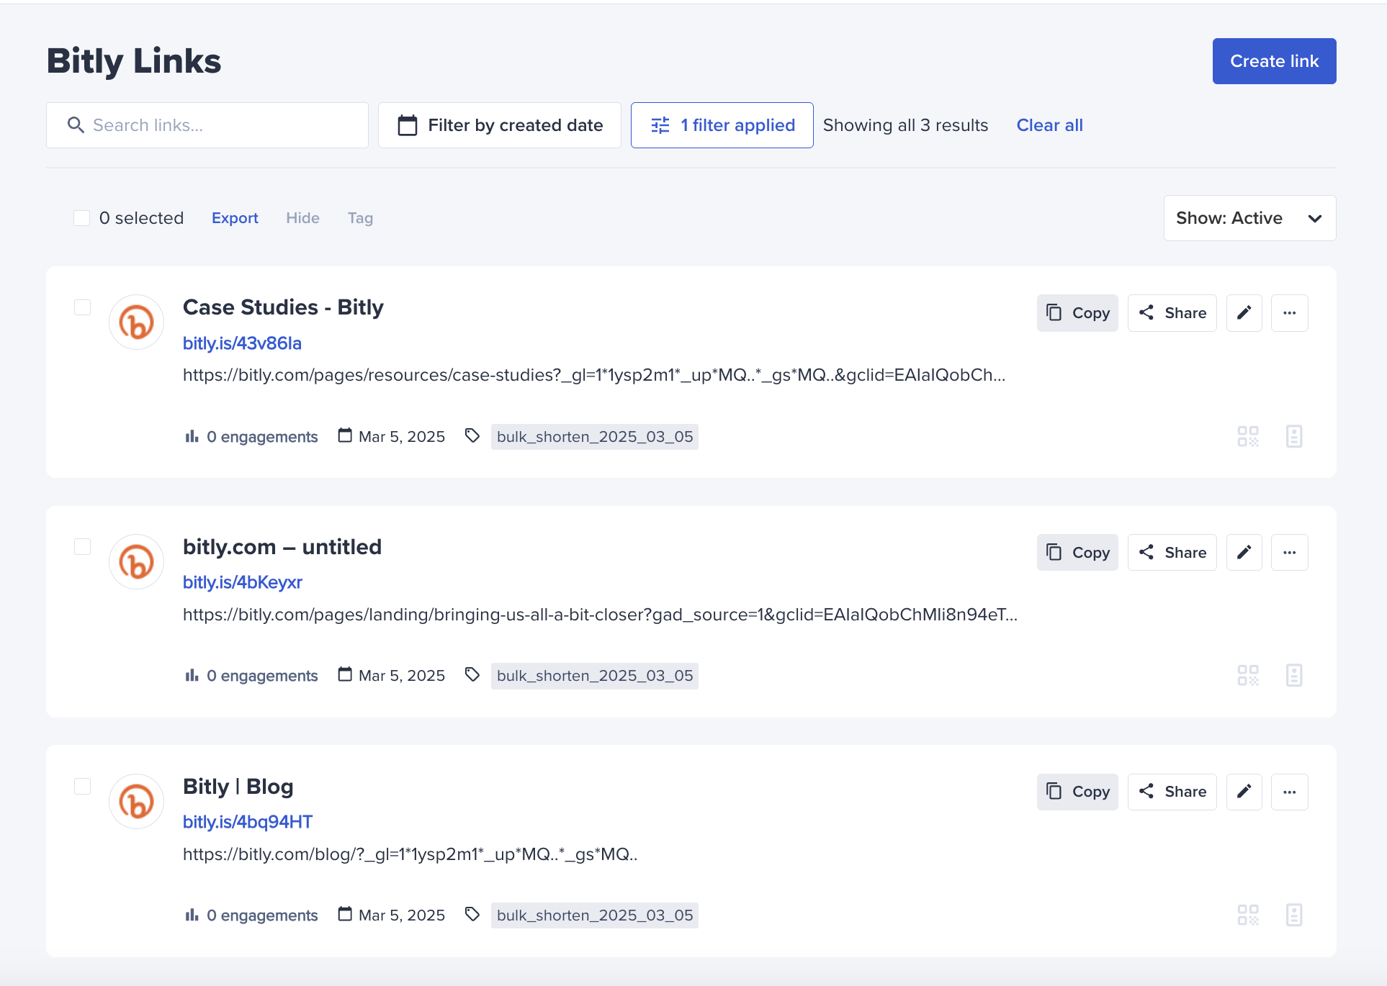Click the tag icon on bitly.com – untitled card

[x=472, y=674]
